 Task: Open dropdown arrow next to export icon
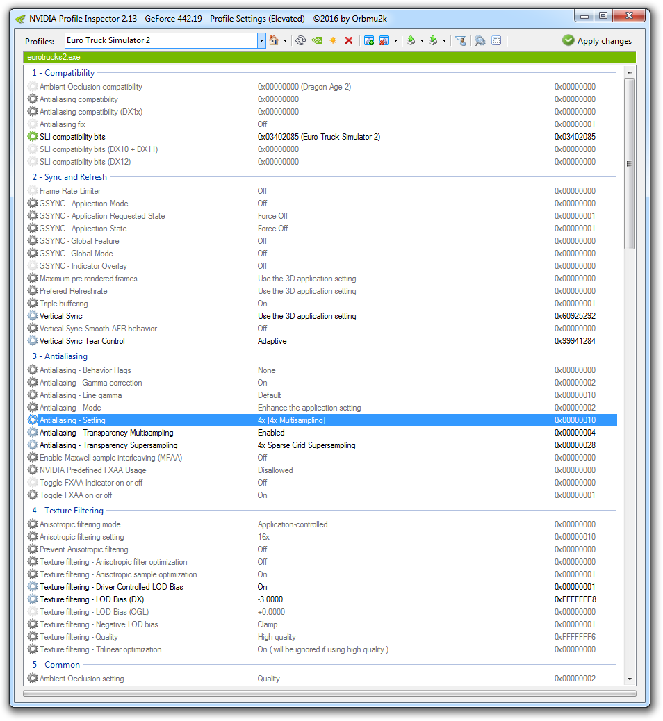pyautogui.click(x=422, y=40)
